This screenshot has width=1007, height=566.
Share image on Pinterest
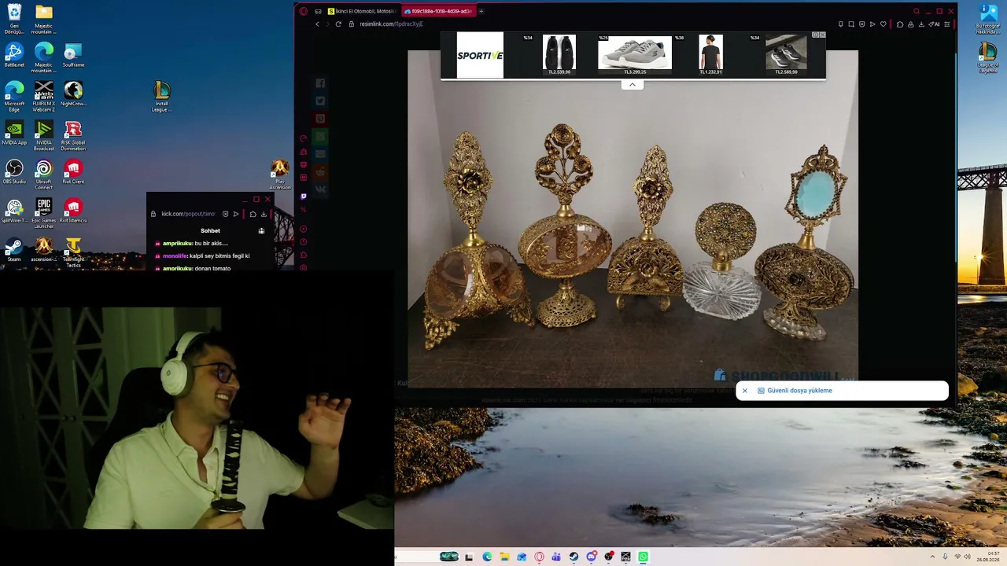(x=320, y=119)
